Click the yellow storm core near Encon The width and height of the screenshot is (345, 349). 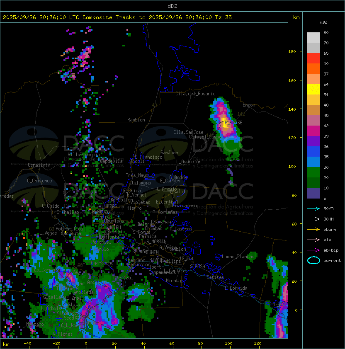pyautogui.click(x=225, y=123)
